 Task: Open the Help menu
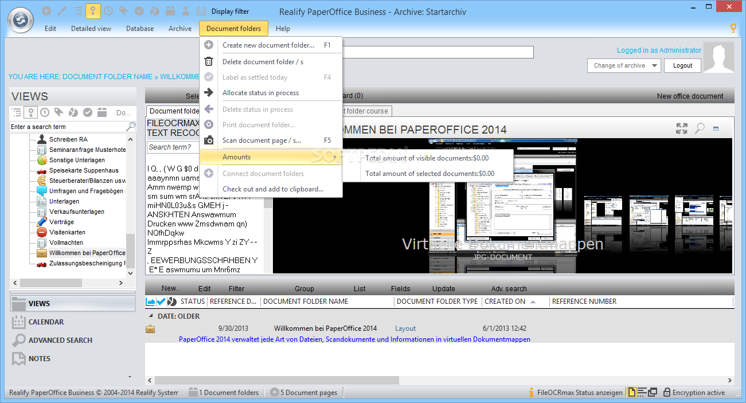coord(283,29)
